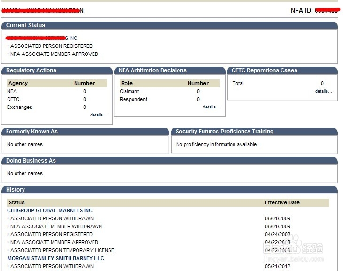343x271 pixels.
Task: Click Number header in Arbitration Decisions
Action: (x=198, y=83)
